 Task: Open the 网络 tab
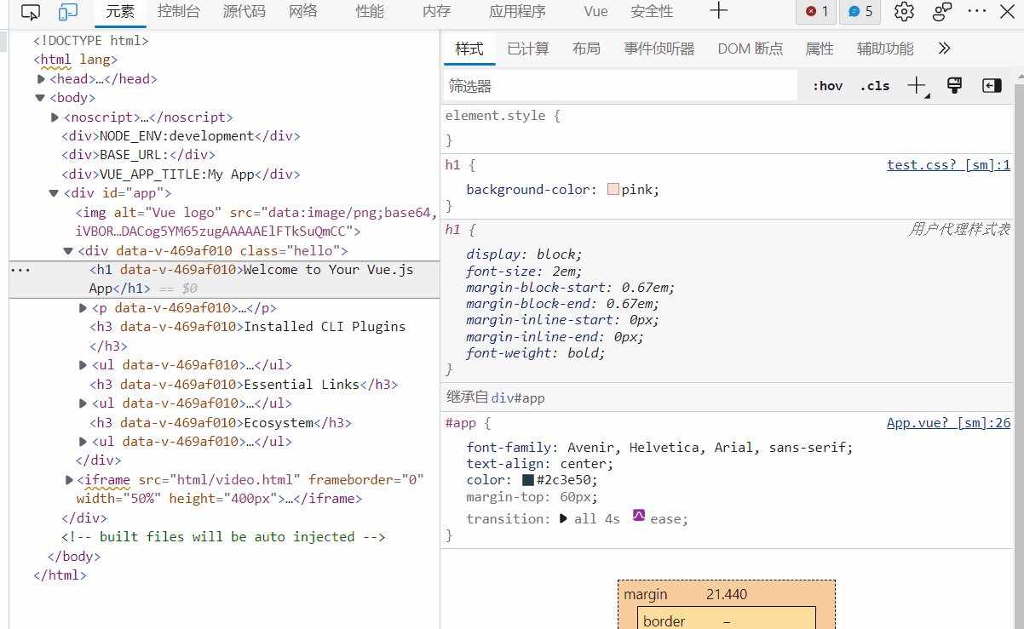coord(303,12)
